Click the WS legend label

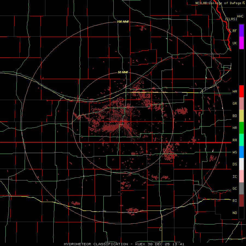235,152
